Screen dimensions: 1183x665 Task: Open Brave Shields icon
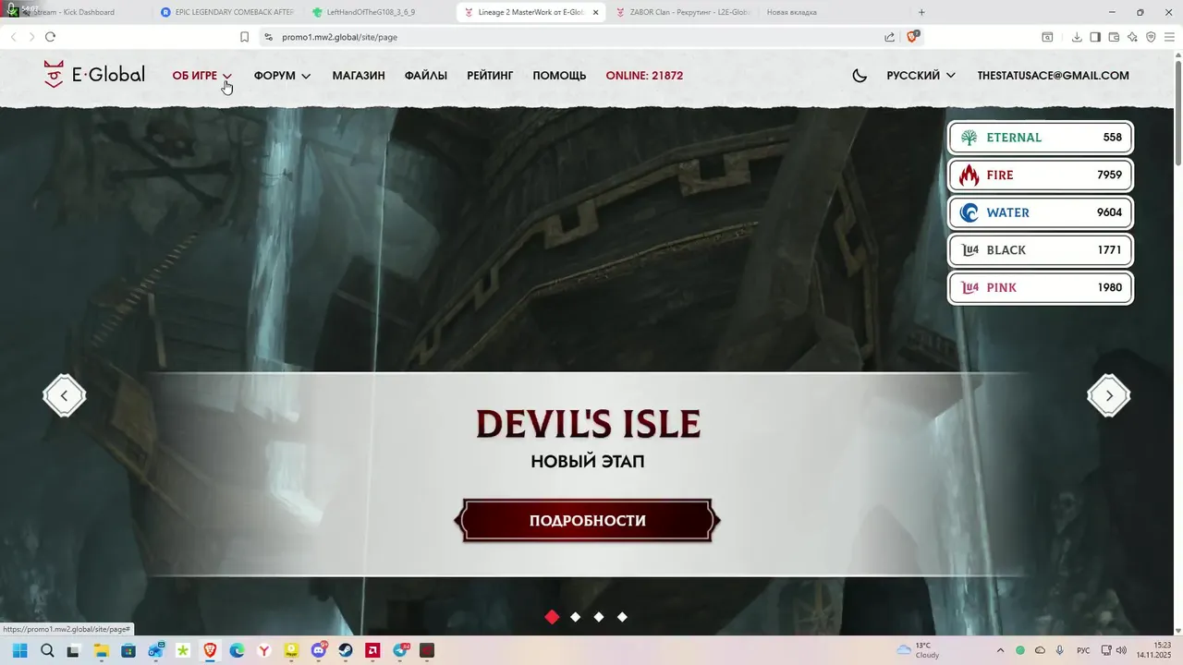coord(913,37)
